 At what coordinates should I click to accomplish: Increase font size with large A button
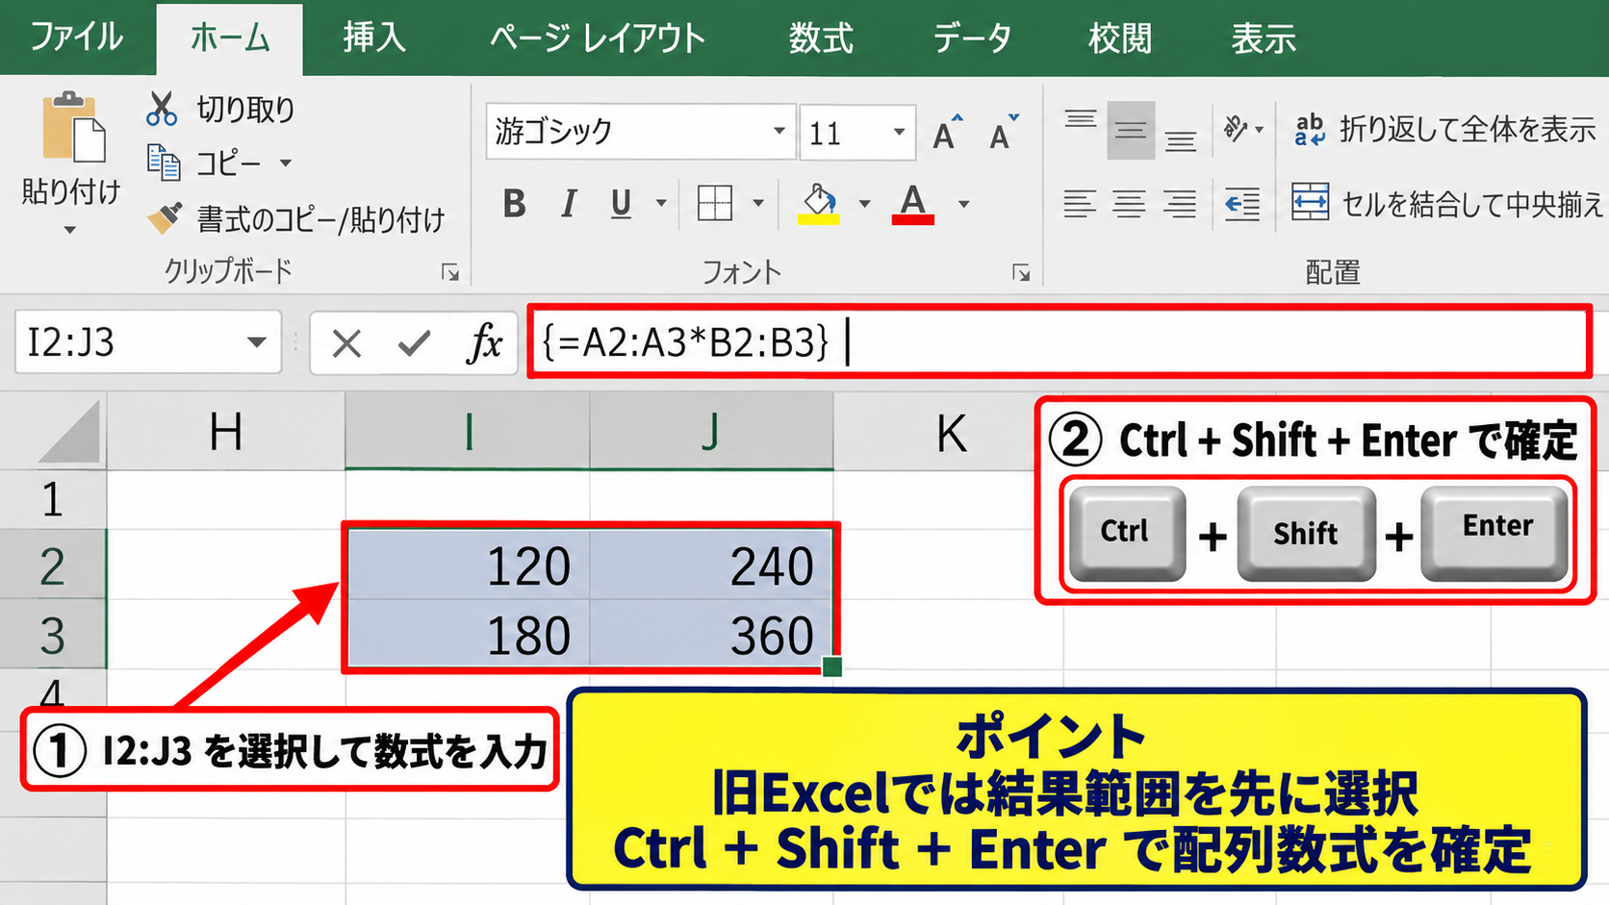pyautogui.click(x=947, y=132)
